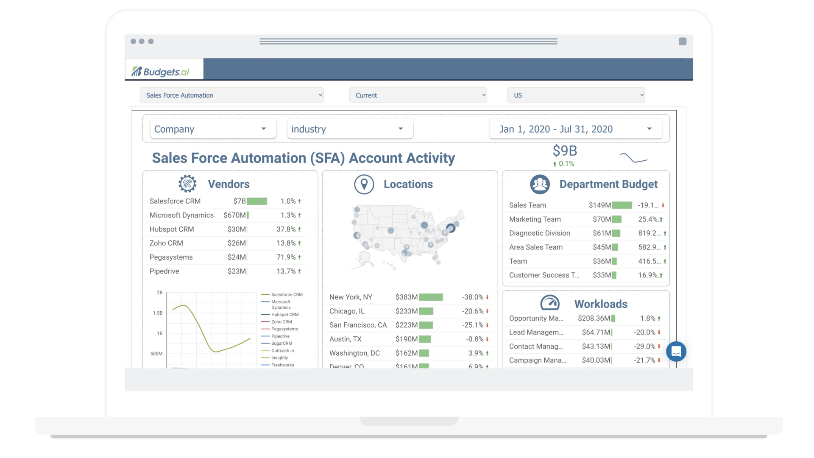814x458 pixels.
Task: Click the Vendors tools icon
Action: click(x=187, y=183)
